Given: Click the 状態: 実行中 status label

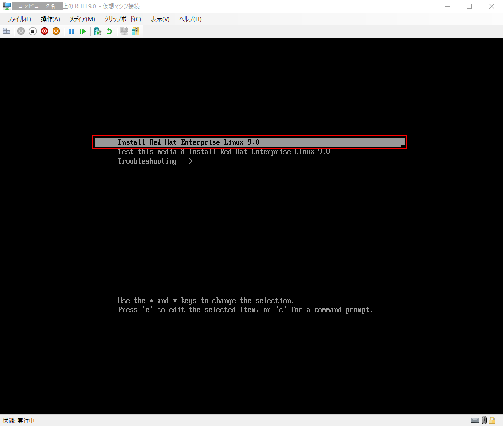Looking at the screenshot, I should click(19, 420).
